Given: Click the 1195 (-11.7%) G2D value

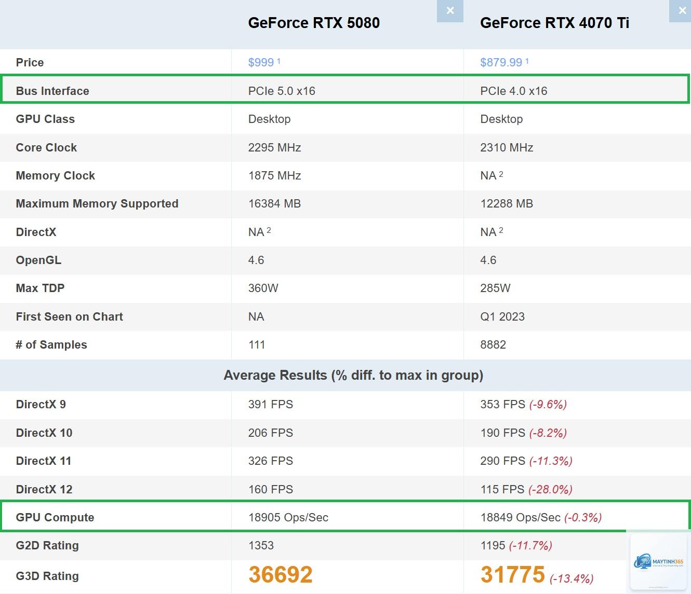Looking at the screenshot, I should click(x=516, y=545).
